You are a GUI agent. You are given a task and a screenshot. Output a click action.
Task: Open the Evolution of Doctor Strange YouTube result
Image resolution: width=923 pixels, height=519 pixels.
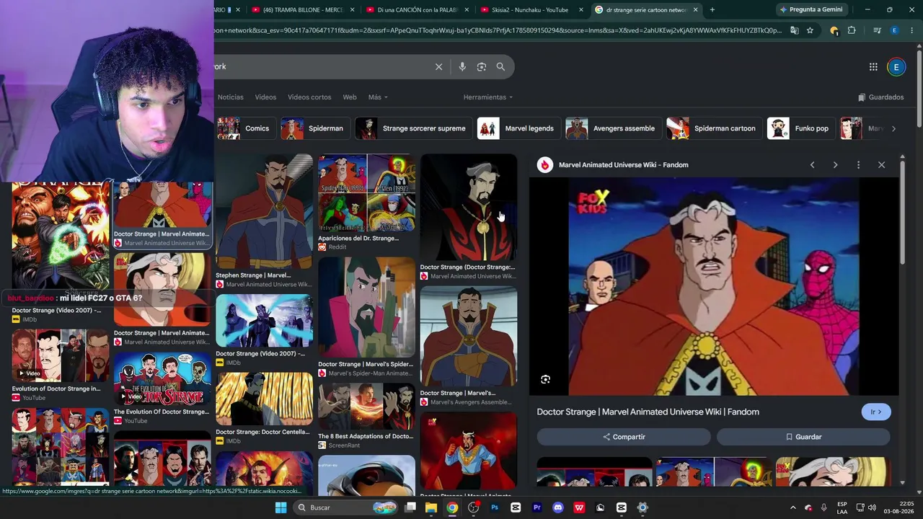click(61, 356)
